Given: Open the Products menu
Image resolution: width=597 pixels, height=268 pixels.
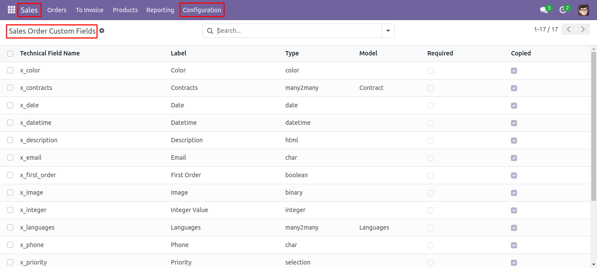Looking at the screenshot, I should [125, 10].
